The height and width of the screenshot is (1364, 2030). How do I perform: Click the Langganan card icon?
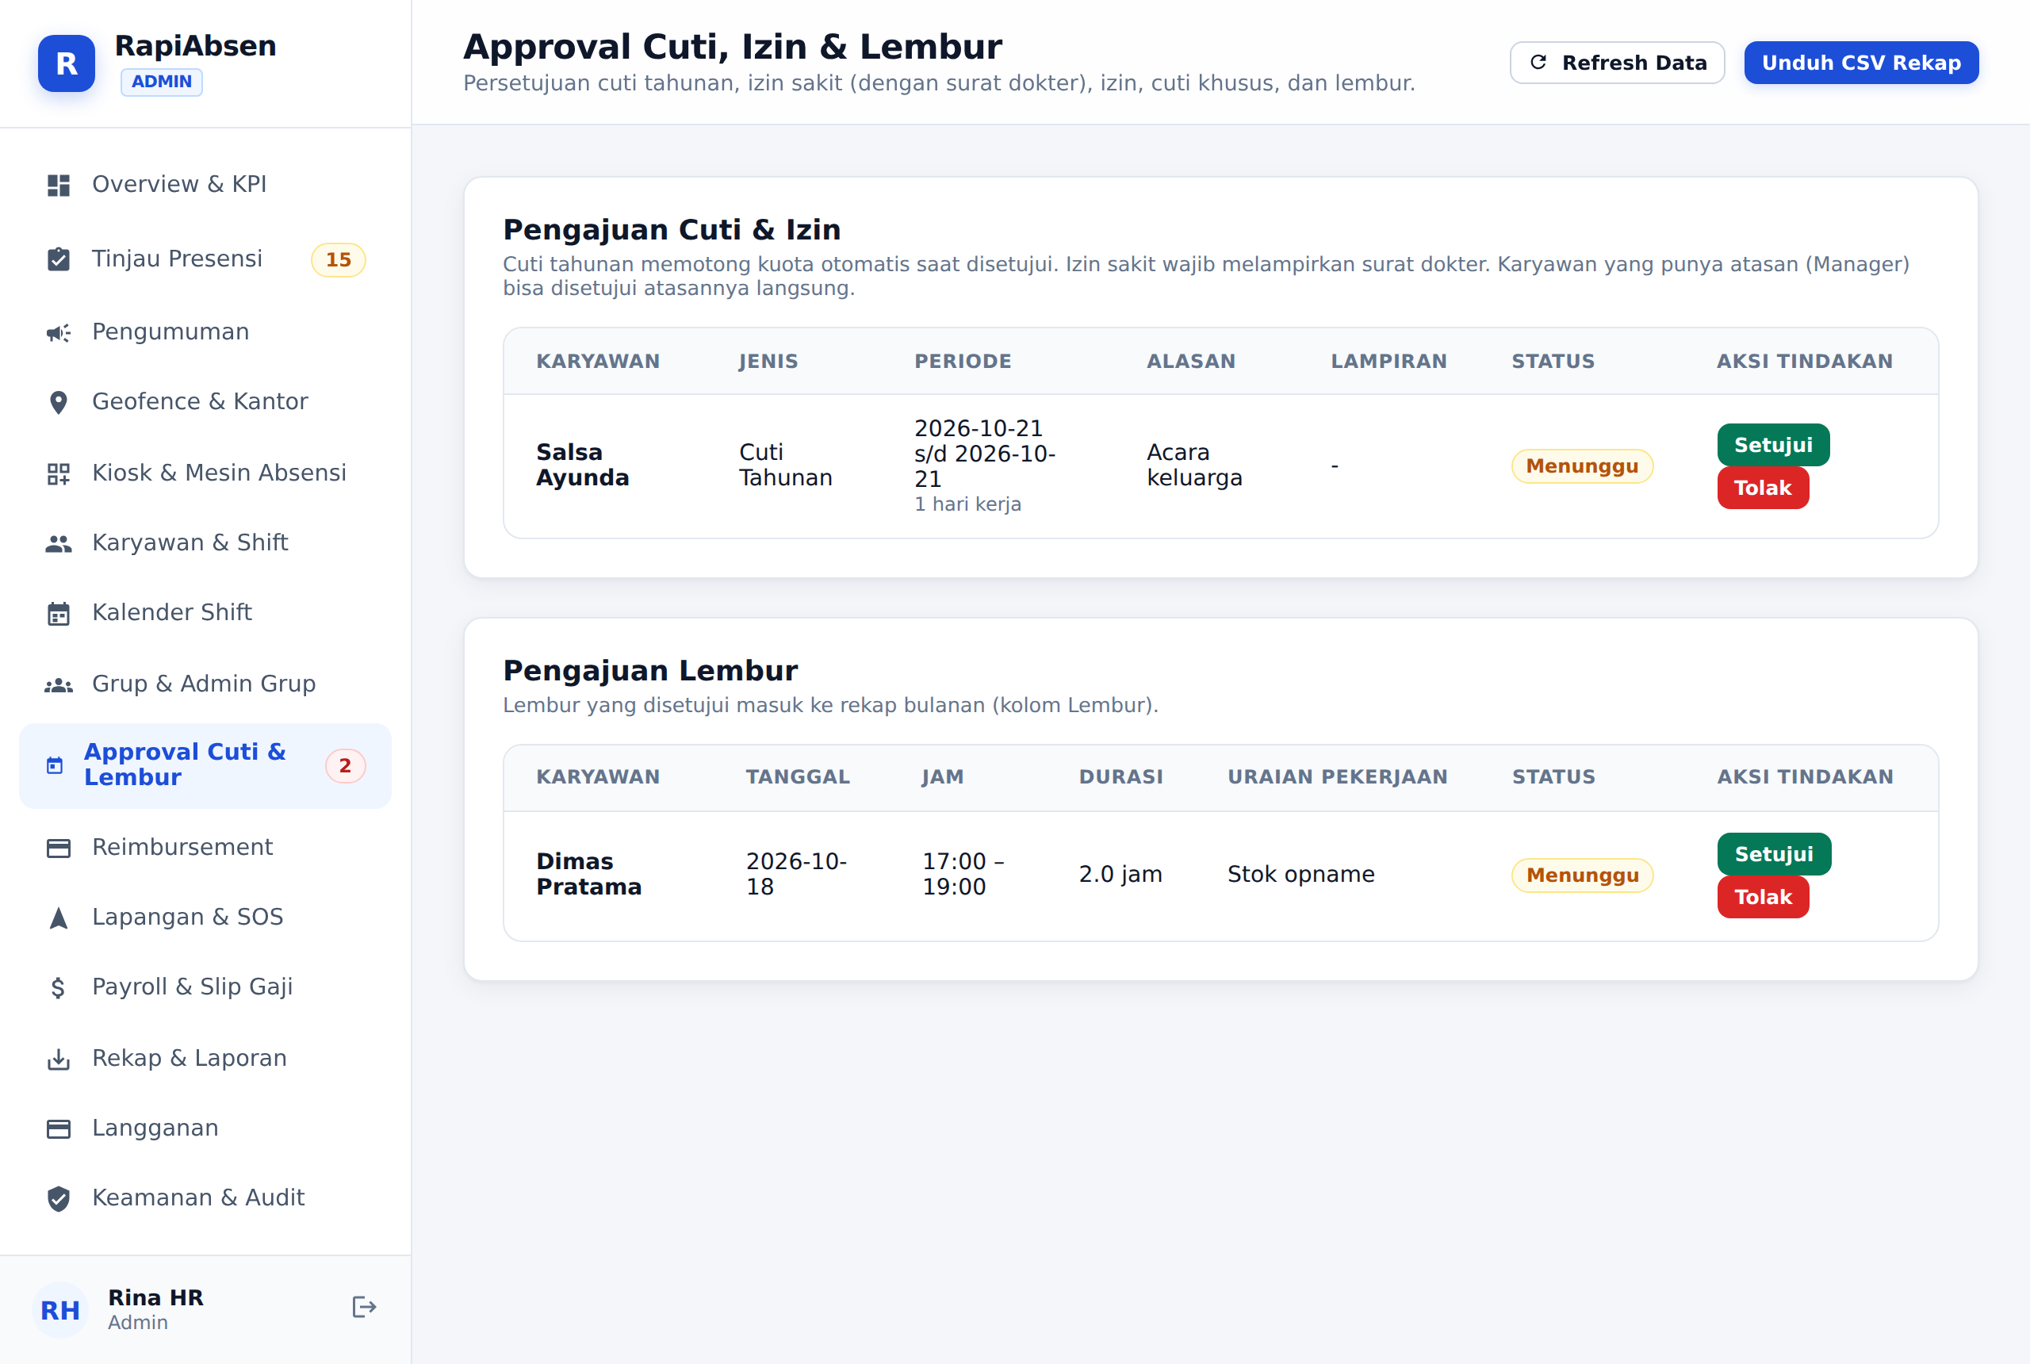pyautogui.click(x=58, y=1128)
